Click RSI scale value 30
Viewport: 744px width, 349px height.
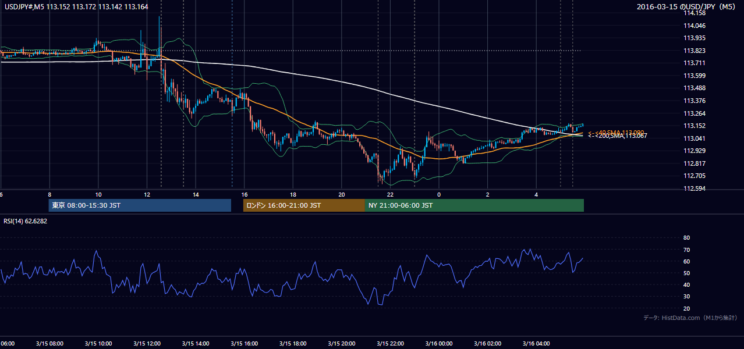tap(686, 296)
